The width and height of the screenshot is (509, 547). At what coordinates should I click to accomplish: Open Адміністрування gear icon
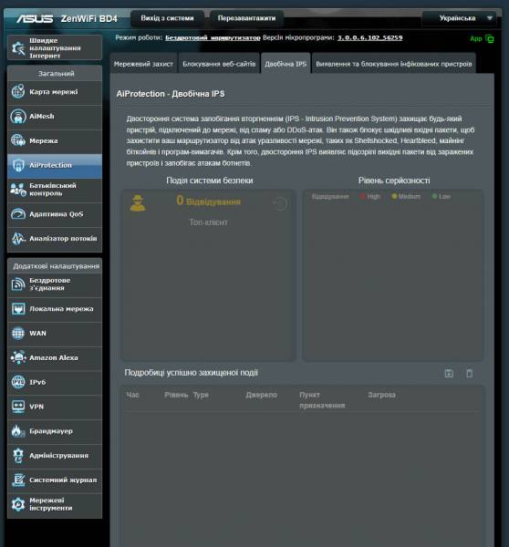tap(18, 456)
